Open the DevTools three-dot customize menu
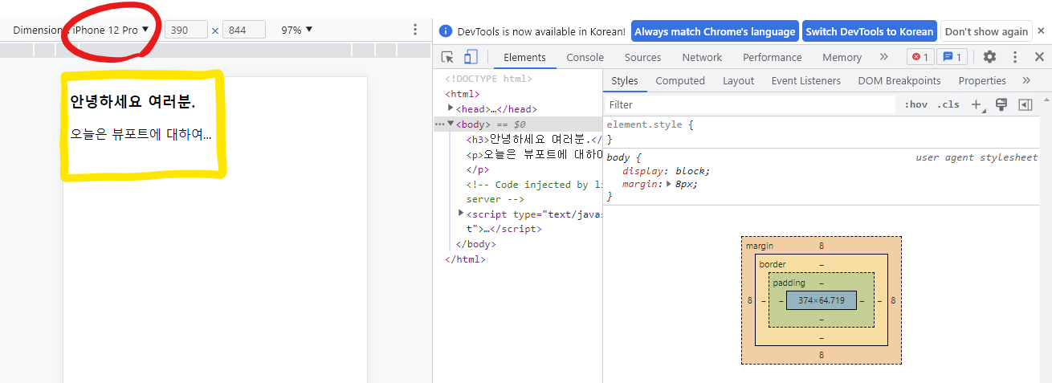 click(x=1015, y=57)
